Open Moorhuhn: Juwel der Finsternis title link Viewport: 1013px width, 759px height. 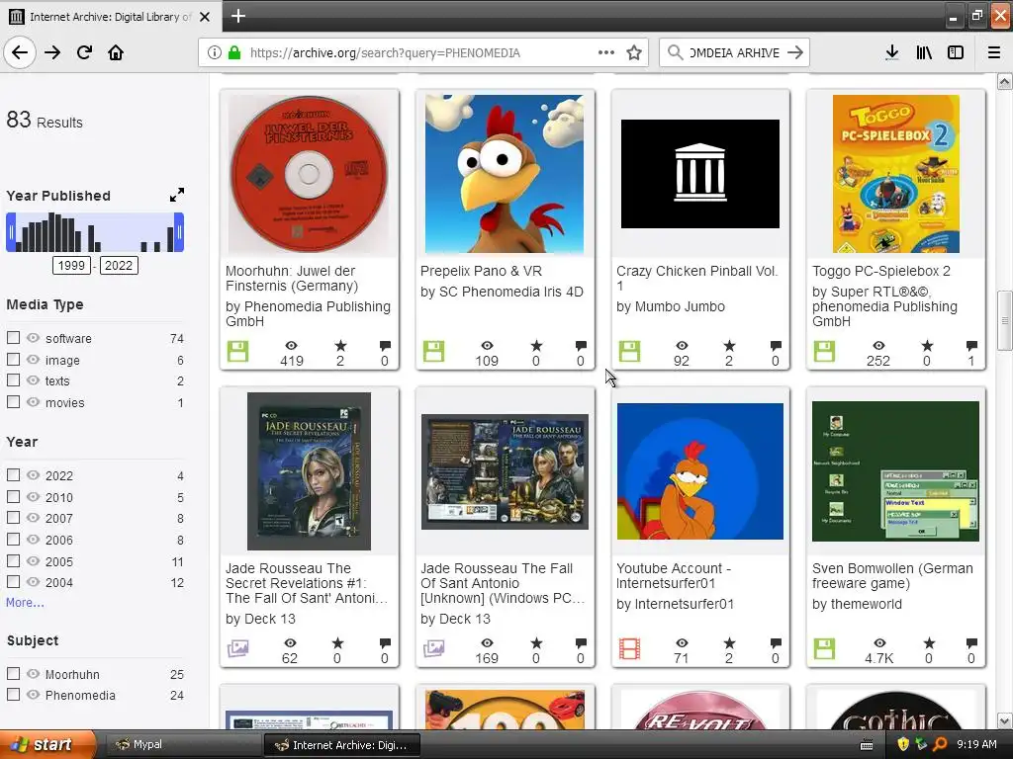tap(292, 278)
